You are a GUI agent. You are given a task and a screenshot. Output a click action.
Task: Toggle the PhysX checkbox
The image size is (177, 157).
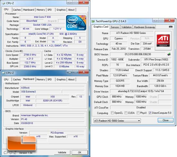pos(138,113)
